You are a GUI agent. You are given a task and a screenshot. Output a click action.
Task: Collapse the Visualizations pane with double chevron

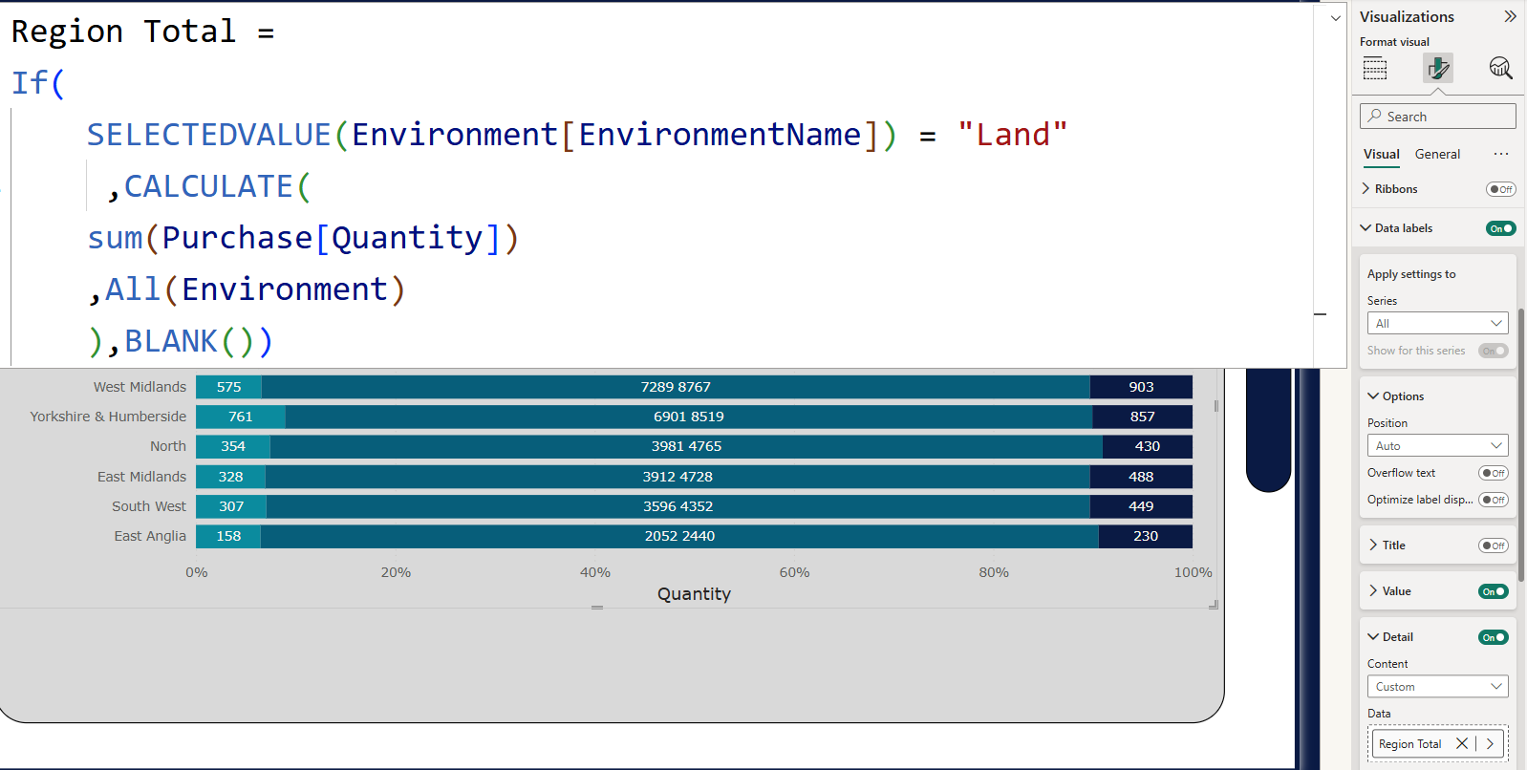1510,16
